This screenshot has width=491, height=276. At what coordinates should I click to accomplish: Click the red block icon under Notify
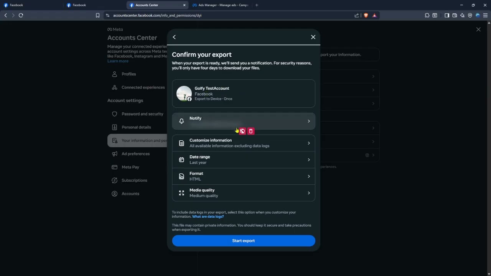[x=242, y=131]
